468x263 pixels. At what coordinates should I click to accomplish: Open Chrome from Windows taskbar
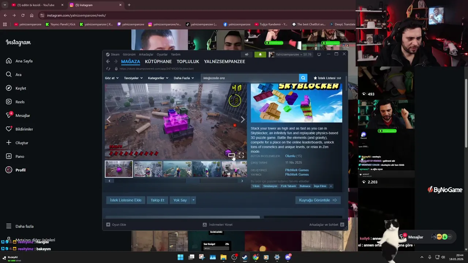point(256,257)
